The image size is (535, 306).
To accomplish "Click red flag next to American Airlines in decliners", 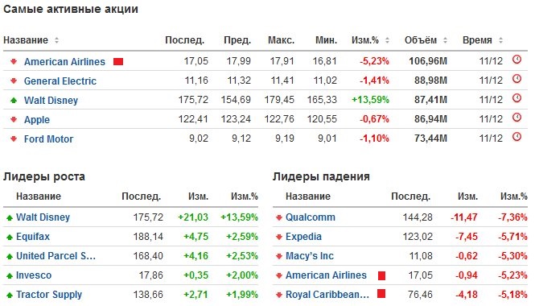I will point(381,275).
